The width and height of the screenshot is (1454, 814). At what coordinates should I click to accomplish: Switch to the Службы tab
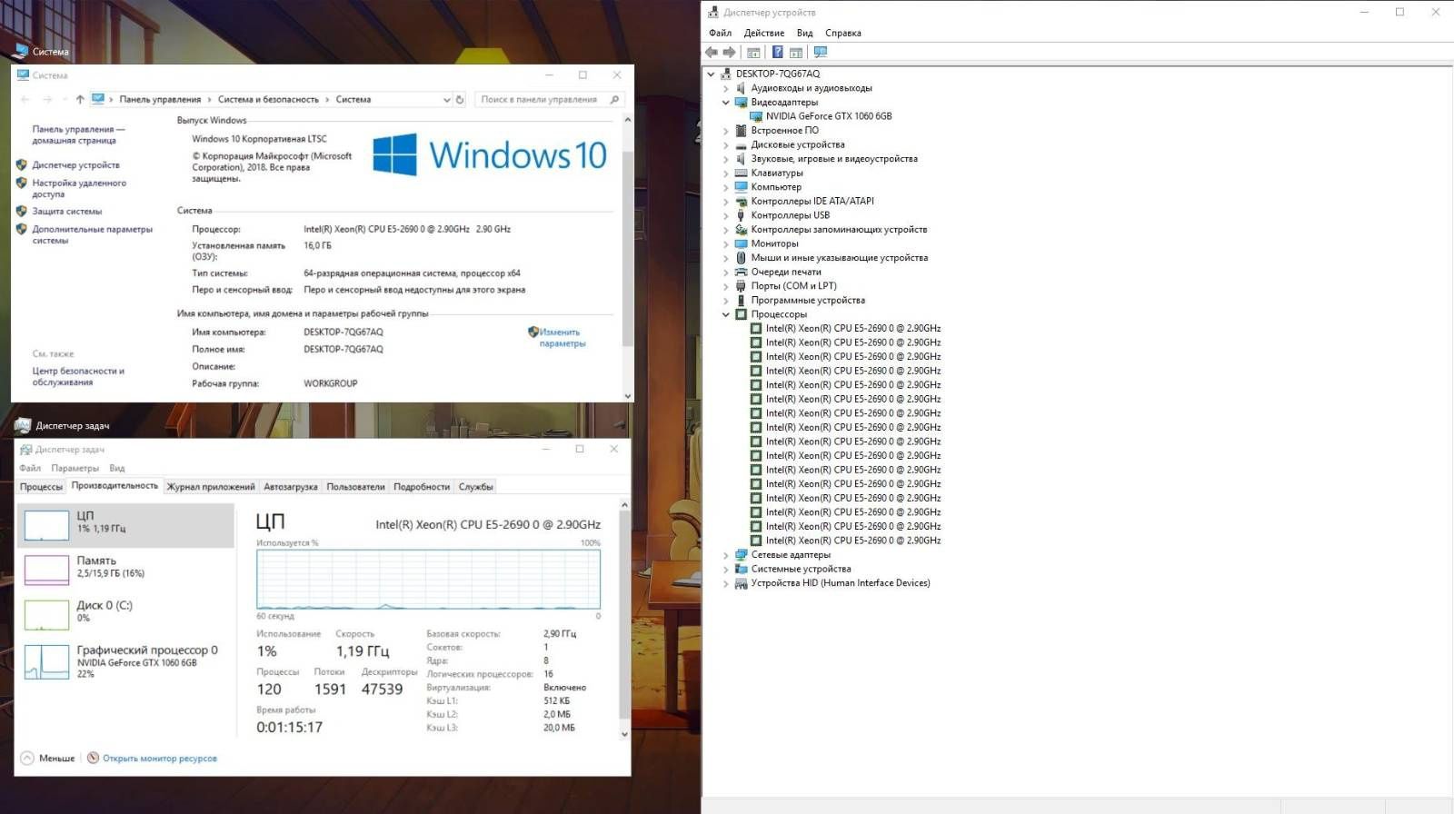pyautogui.click(x=476, y=487)
